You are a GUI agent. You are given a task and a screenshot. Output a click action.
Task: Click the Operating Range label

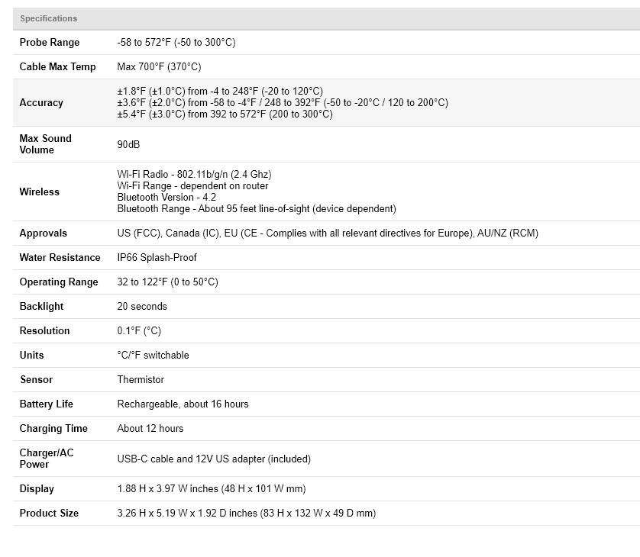pos(59,282)
